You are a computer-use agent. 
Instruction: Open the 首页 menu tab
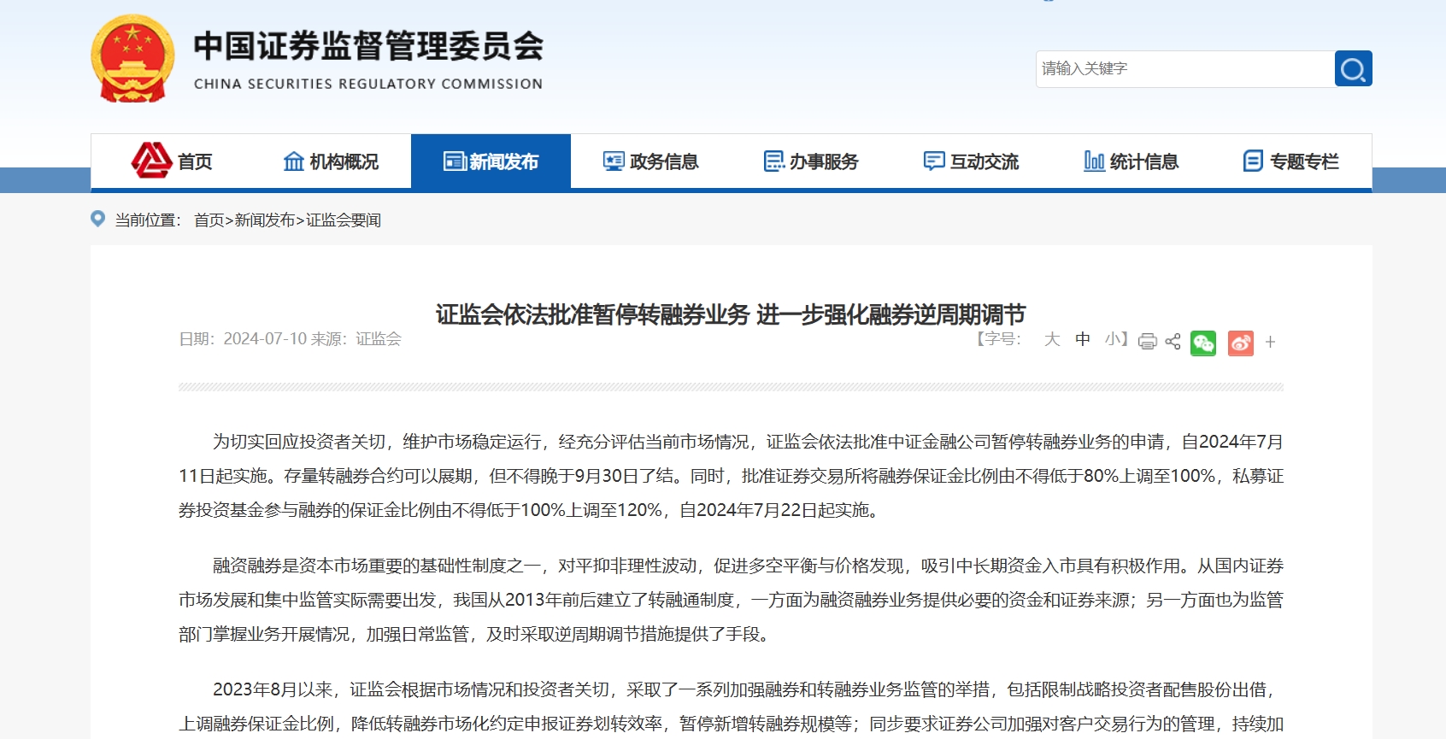(171, 161)
